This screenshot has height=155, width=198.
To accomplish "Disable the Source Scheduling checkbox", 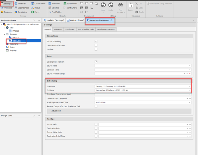I will (96, 42).
